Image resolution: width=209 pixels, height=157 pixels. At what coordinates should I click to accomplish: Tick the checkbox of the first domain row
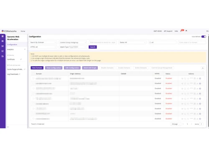click(x=33, y=78)
